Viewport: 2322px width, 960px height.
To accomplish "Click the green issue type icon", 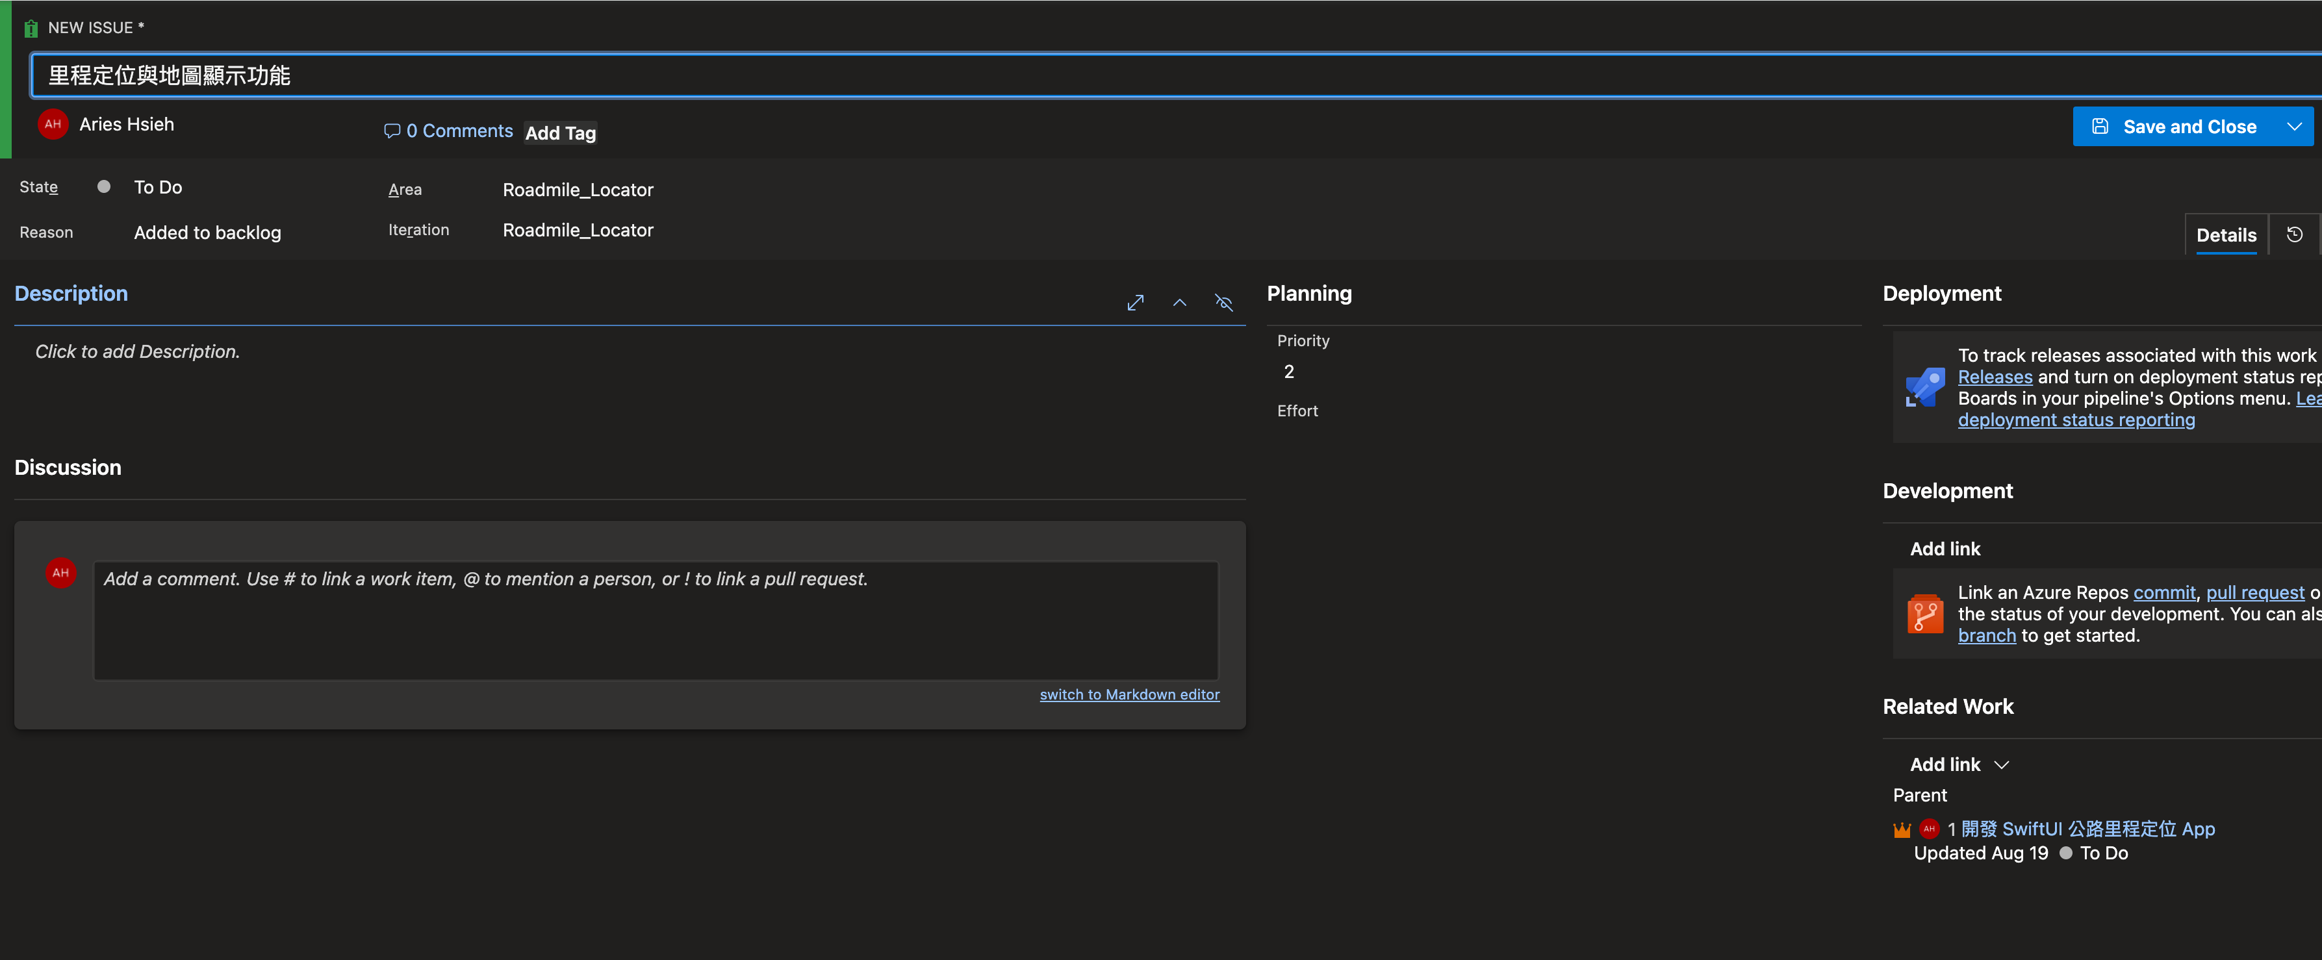I will [31, 28].
